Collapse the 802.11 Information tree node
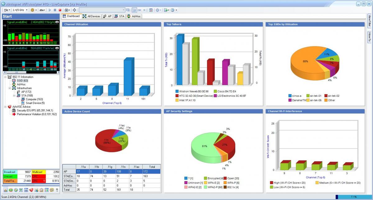Image resolution: width=373 pixels, height=200 pixels. click(6, 77)
